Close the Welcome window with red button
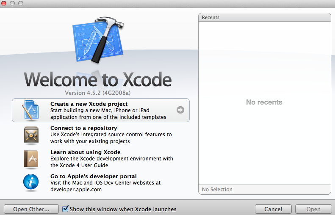Image resolution: width=335 pixels, height=215 pixels. [4, 3]
